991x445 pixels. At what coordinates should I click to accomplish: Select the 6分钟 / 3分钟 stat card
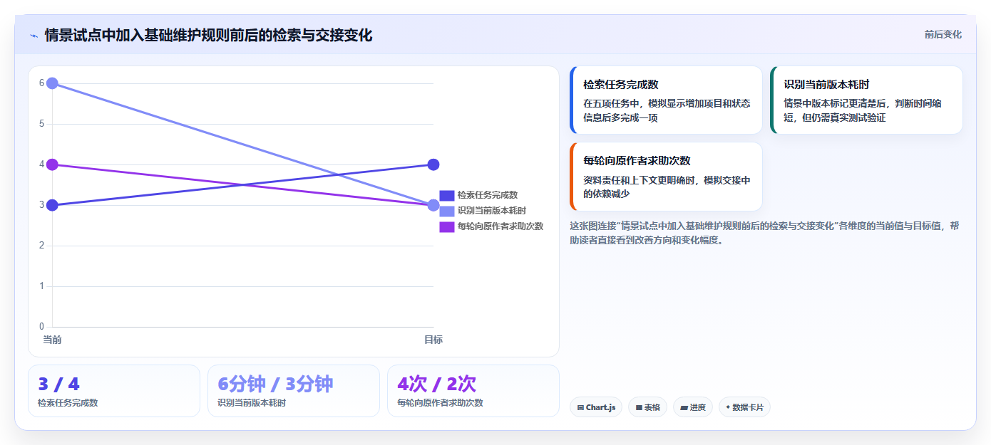coord(294,391)
